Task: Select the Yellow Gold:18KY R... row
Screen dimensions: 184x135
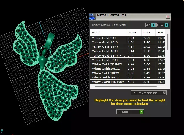Action: pos(128,55)
